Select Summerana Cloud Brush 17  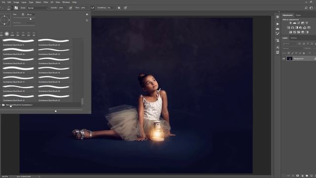coord(18,80)
